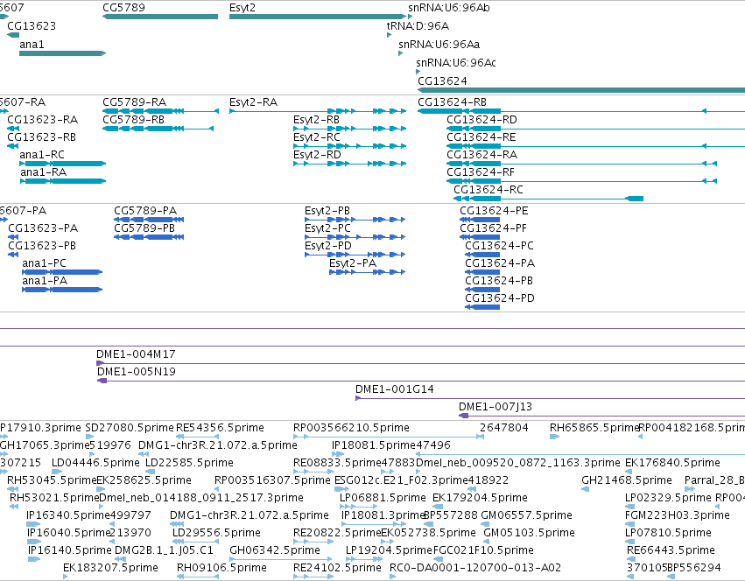This screenshot has width=745, height=581.
Task: Click the CG13624-RF transcript label
Action: click(x=481, y=172)
